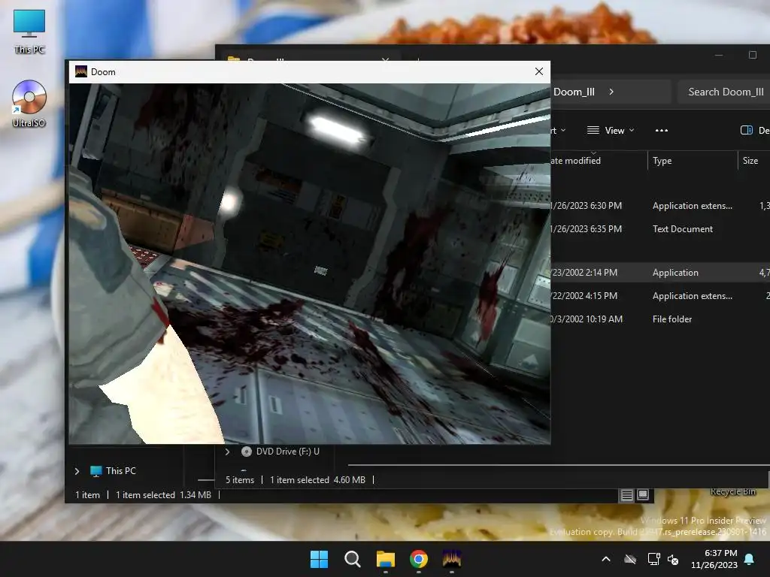
Task: Open the Recycle Bin desktop icon
Action: pos(734,491)
